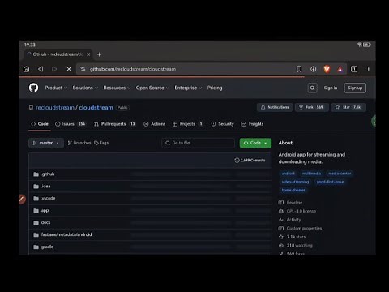The height and width of the screenshot is (292, 389).
Task: Open the Pricing page link
Action: click(215, 88)
